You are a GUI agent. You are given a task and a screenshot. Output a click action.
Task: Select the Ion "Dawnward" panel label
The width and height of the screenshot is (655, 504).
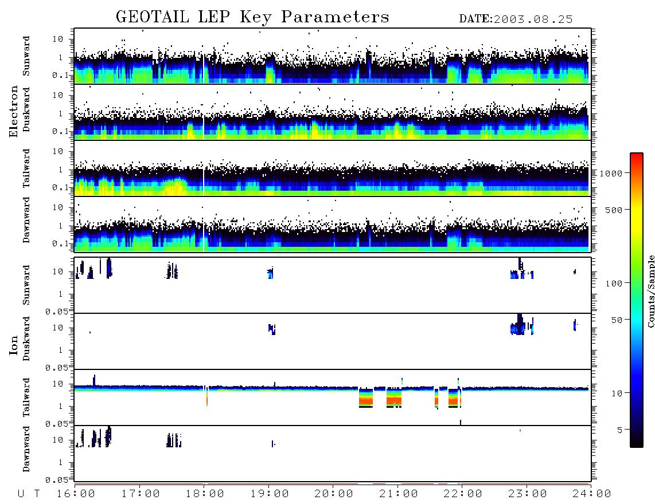(x=26, y=449)
